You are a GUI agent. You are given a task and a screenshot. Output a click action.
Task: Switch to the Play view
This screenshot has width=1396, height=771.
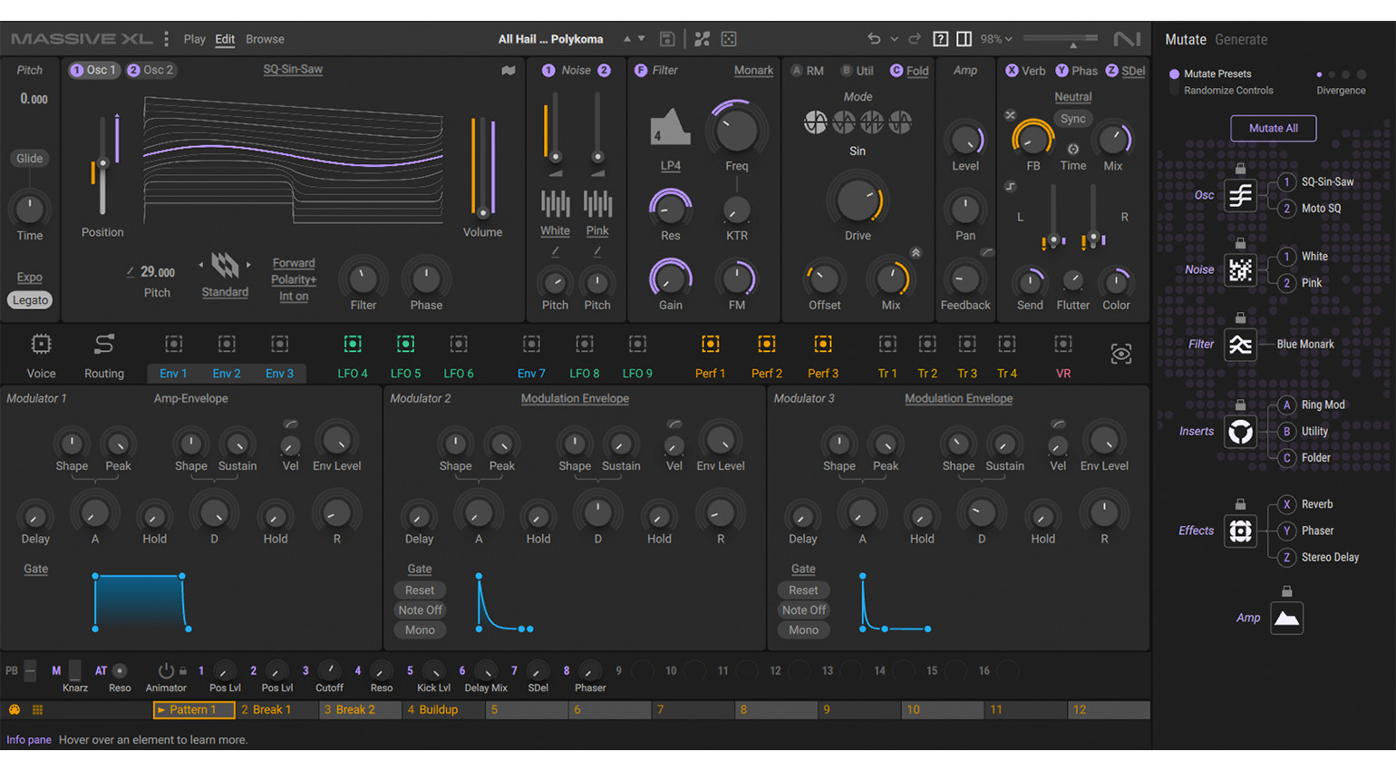(195, 39)
